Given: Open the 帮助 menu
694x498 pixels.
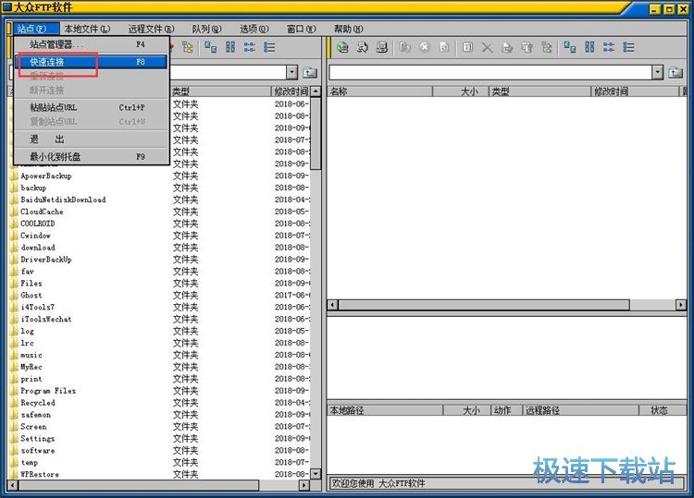Looking at the screenshot, I should [348, 29].
